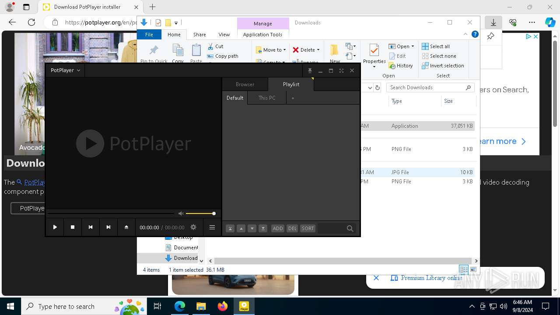Open Explorer help question mark icon
The height and width of the screenshot is (315, 560).
(475, 34)
